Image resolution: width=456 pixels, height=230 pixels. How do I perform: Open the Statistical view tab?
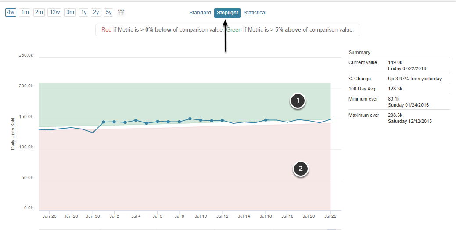255,13
